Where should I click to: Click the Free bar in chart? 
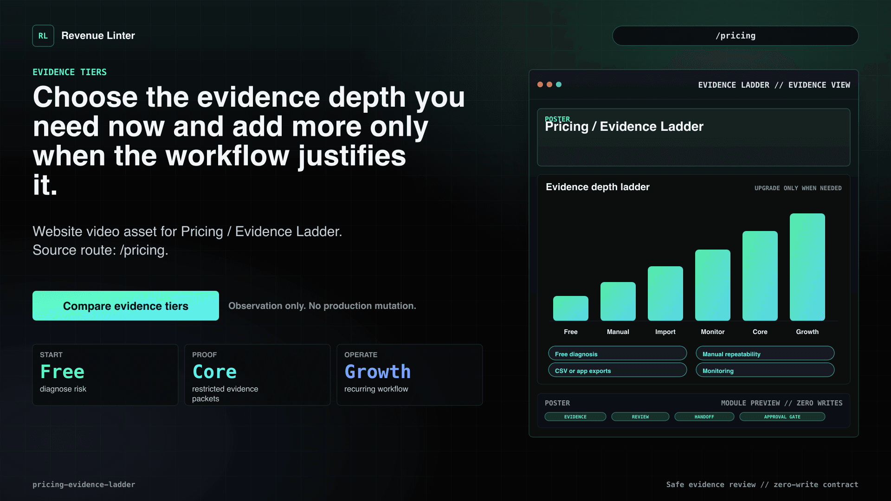coord(571,308)
